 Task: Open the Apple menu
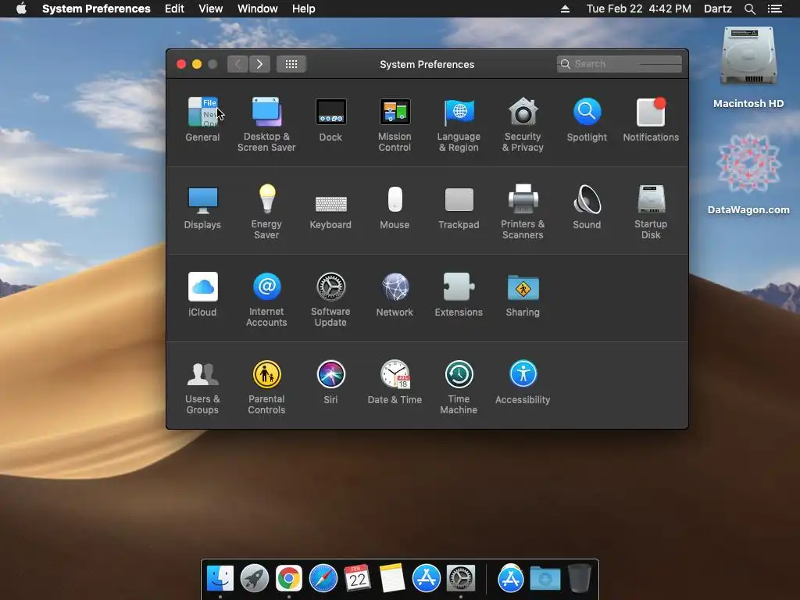pos(21,9)
